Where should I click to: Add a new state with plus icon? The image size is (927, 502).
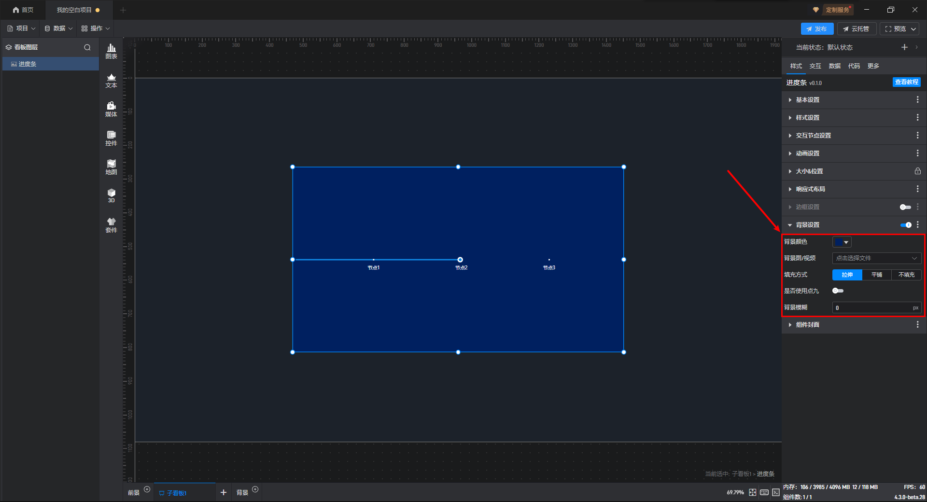coord(904,47)
